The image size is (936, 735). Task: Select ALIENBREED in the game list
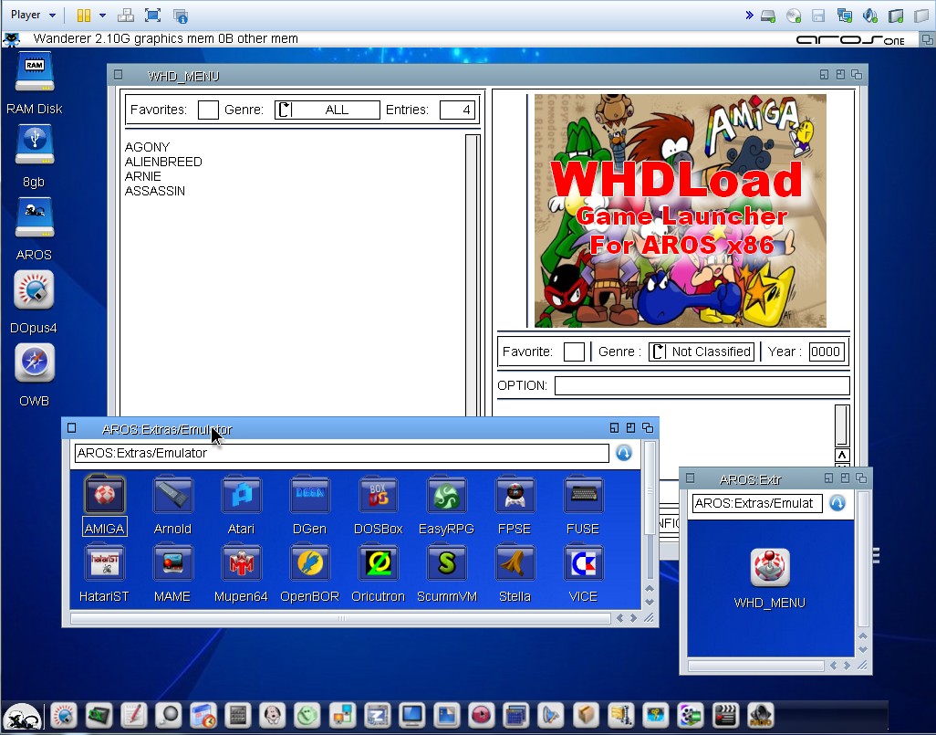point(163,162)
